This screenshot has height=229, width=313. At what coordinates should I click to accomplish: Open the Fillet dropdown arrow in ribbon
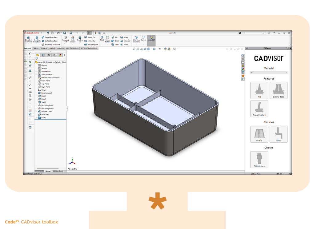(102, 45)
